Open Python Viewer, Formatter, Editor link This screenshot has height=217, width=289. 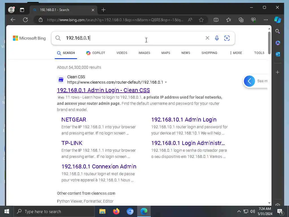point(85,201)
